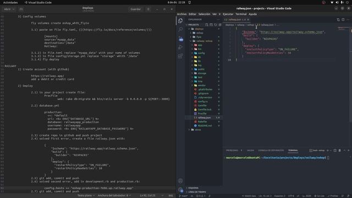Viewport: 352px width, 198px height.
Task: Split the terminal panel
Action: [335, 150]
